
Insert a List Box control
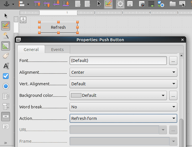(6, 96)
